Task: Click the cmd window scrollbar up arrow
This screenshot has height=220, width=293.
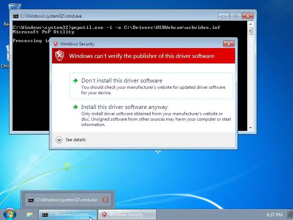Action: (x=251, y=24)
